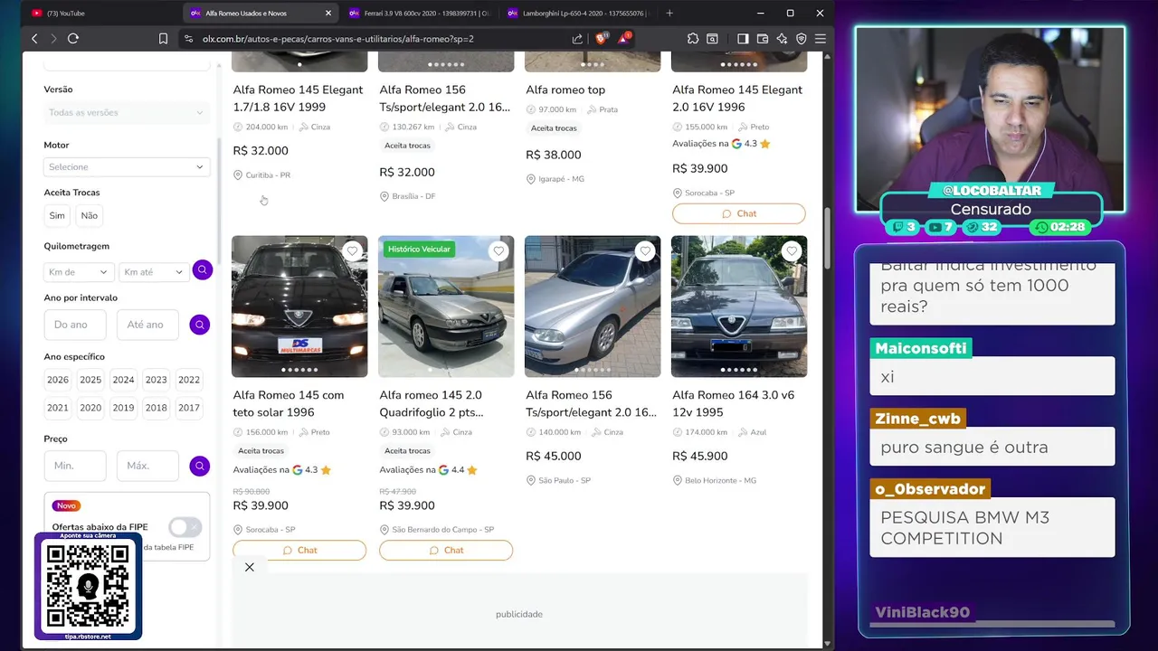
Task: Click Chat button for 145 com teto solar
Action: (x=299, y=550)
